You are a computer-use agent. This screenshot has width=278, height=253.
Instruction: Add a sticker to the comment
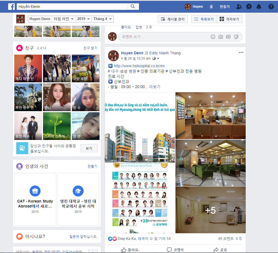pyautogui.click(x=236, y=37)
